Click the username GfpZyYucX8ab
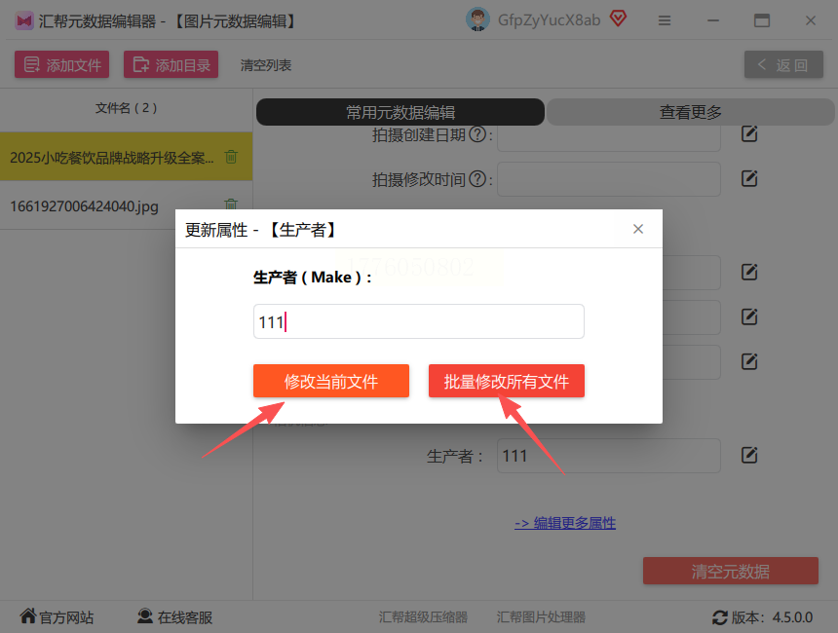838x633 pixels. pos(549,20)
